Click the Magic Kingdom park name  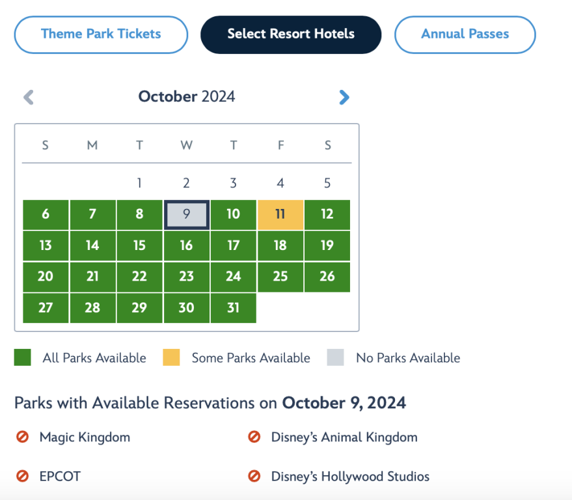(85, 437)
